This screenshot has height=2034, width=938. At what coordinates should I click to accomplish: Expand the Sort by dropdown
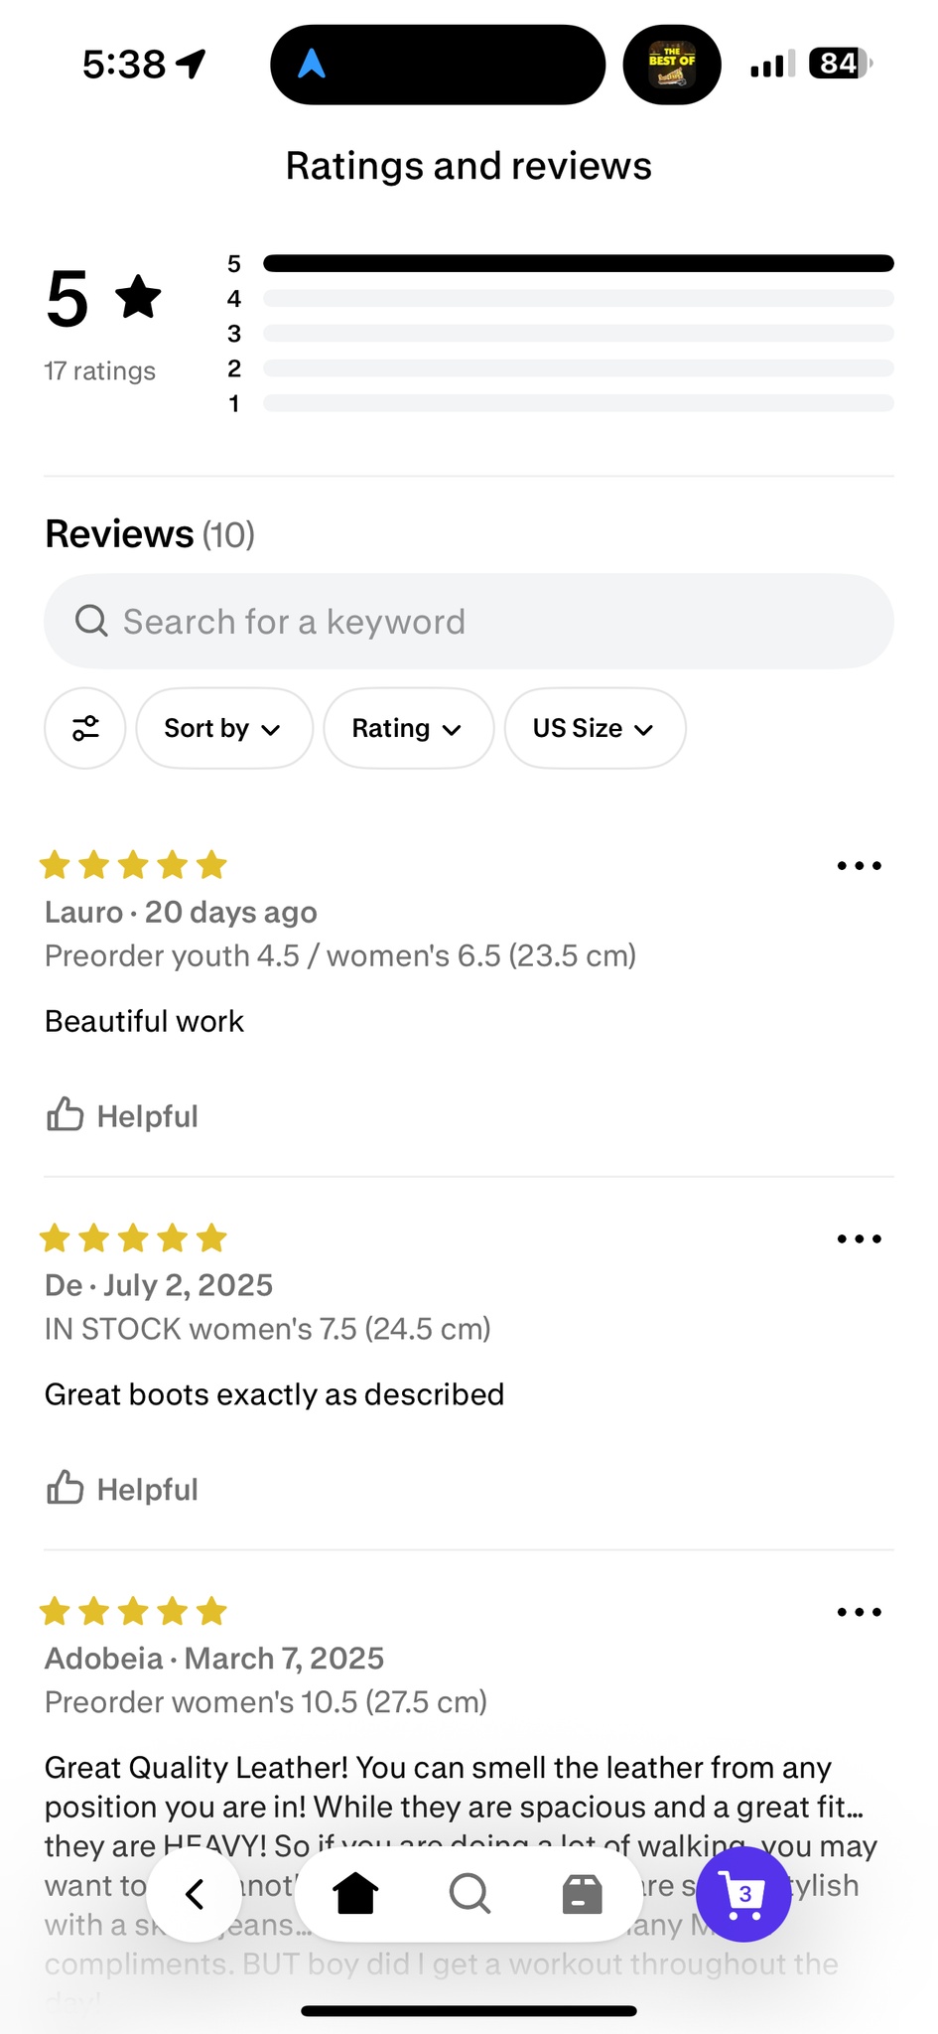pyautogui.click(x=223, y=728)
